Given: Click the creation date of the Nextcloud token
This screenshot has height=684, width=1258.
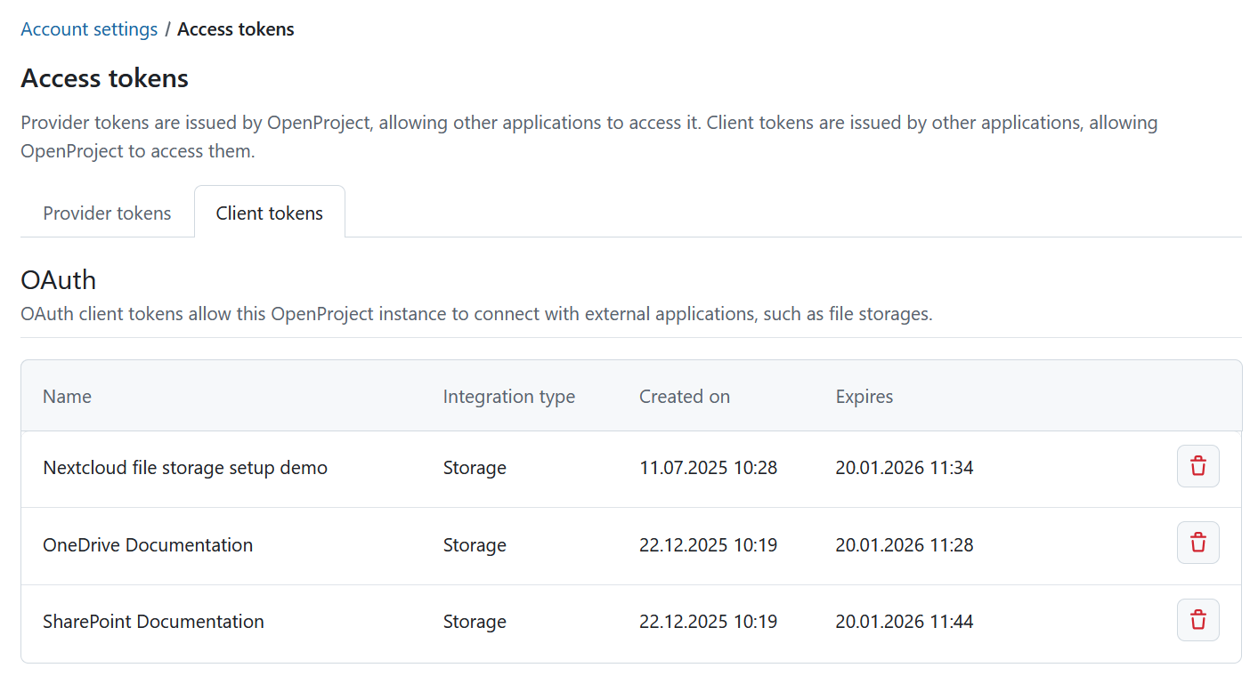Looking at the screenshot, I should click(x=708, y=467).
